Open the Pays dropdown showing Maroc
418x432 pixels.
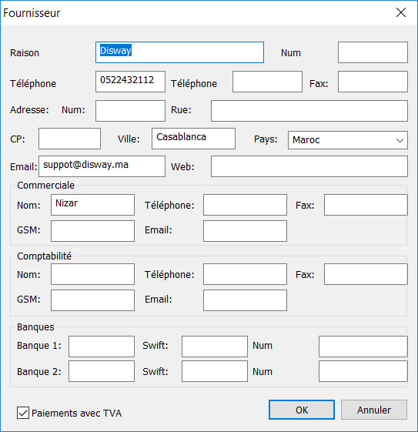[348, 140]
